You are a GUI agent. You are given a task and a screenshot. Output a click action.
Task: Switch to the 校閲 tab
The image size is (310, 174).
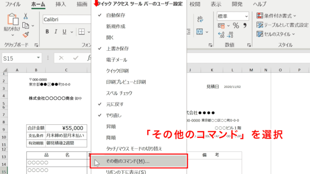click(x=195, y=4)
